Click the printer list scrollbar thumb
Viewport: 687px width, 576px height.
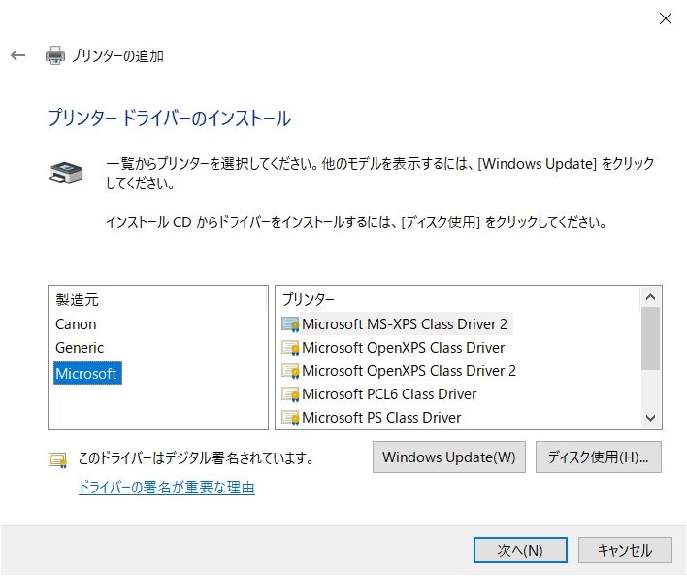(x=651, y=338)
